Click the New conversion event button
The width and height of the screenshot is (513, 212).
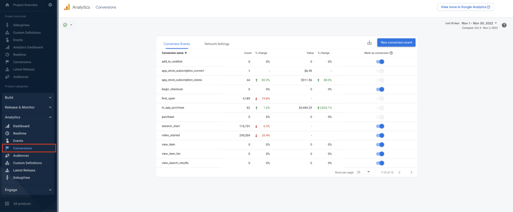[396, 42]
